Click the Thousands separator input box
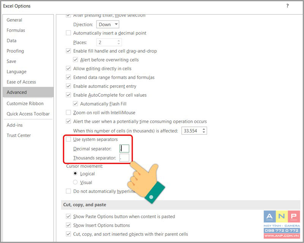Viewport: 304px width, 243px height. [124, 158]
